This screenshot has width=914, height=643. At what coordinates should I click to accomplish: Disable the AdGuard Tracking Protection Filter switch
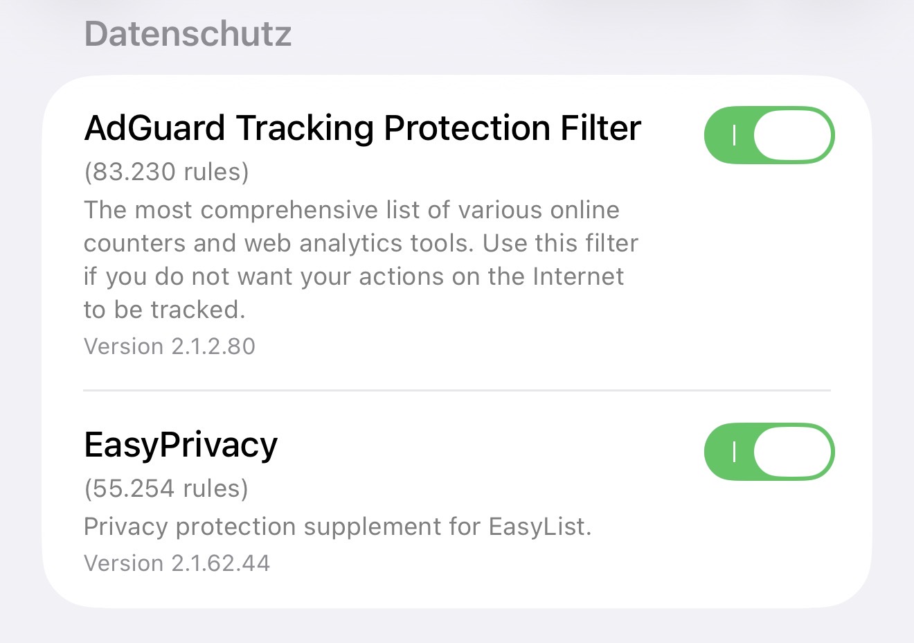coord(769,135)
